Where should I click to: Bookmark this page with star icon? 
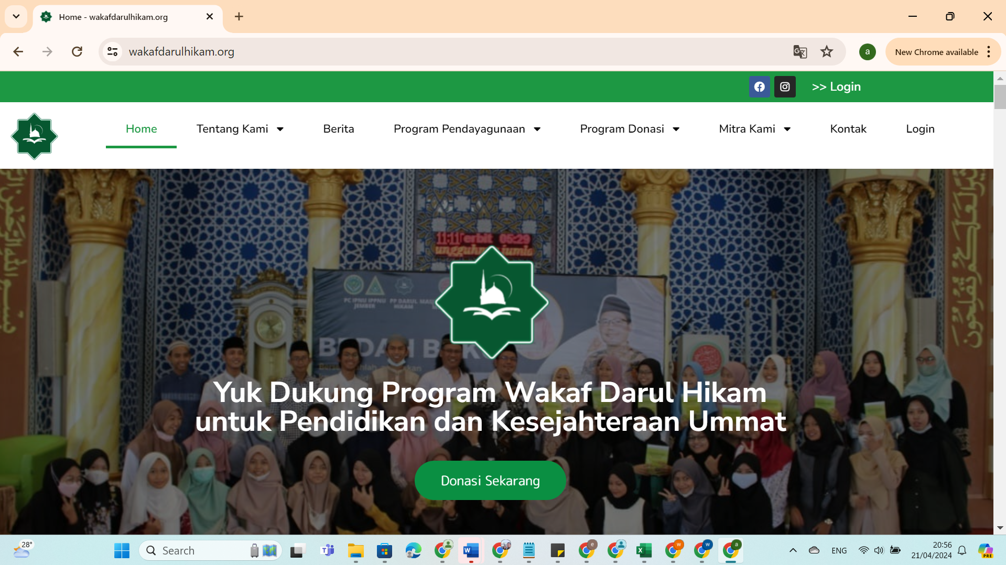tap(827, 52)
